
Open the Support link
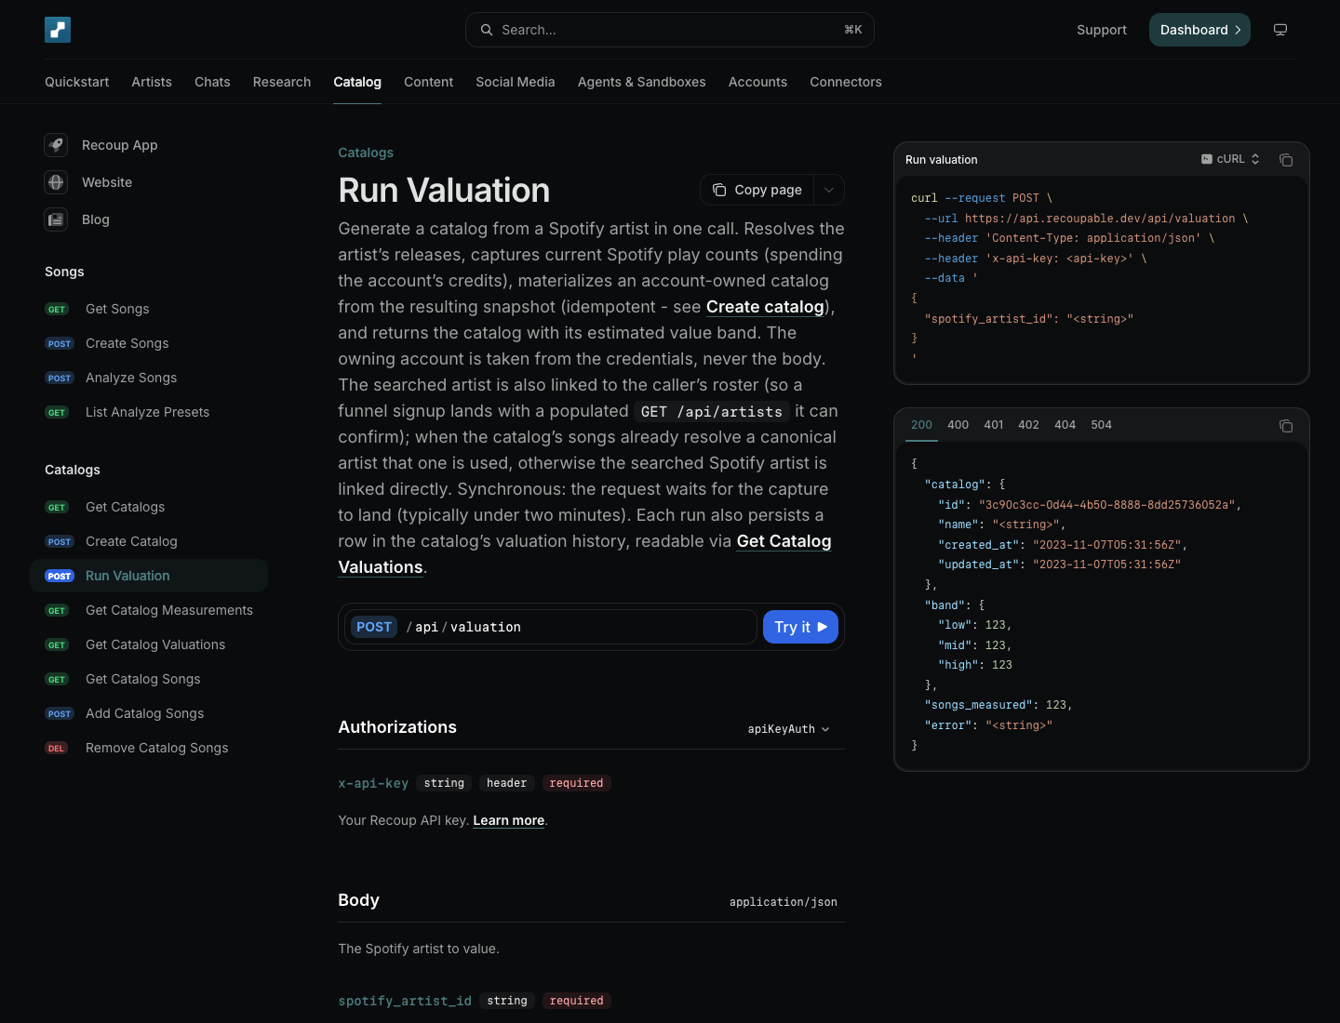1102,30
